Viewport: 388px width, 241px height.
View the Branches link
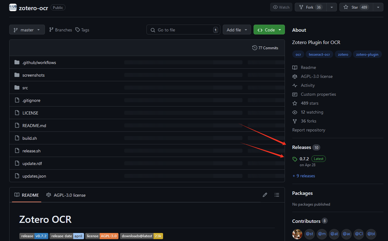tap(61, 30)
